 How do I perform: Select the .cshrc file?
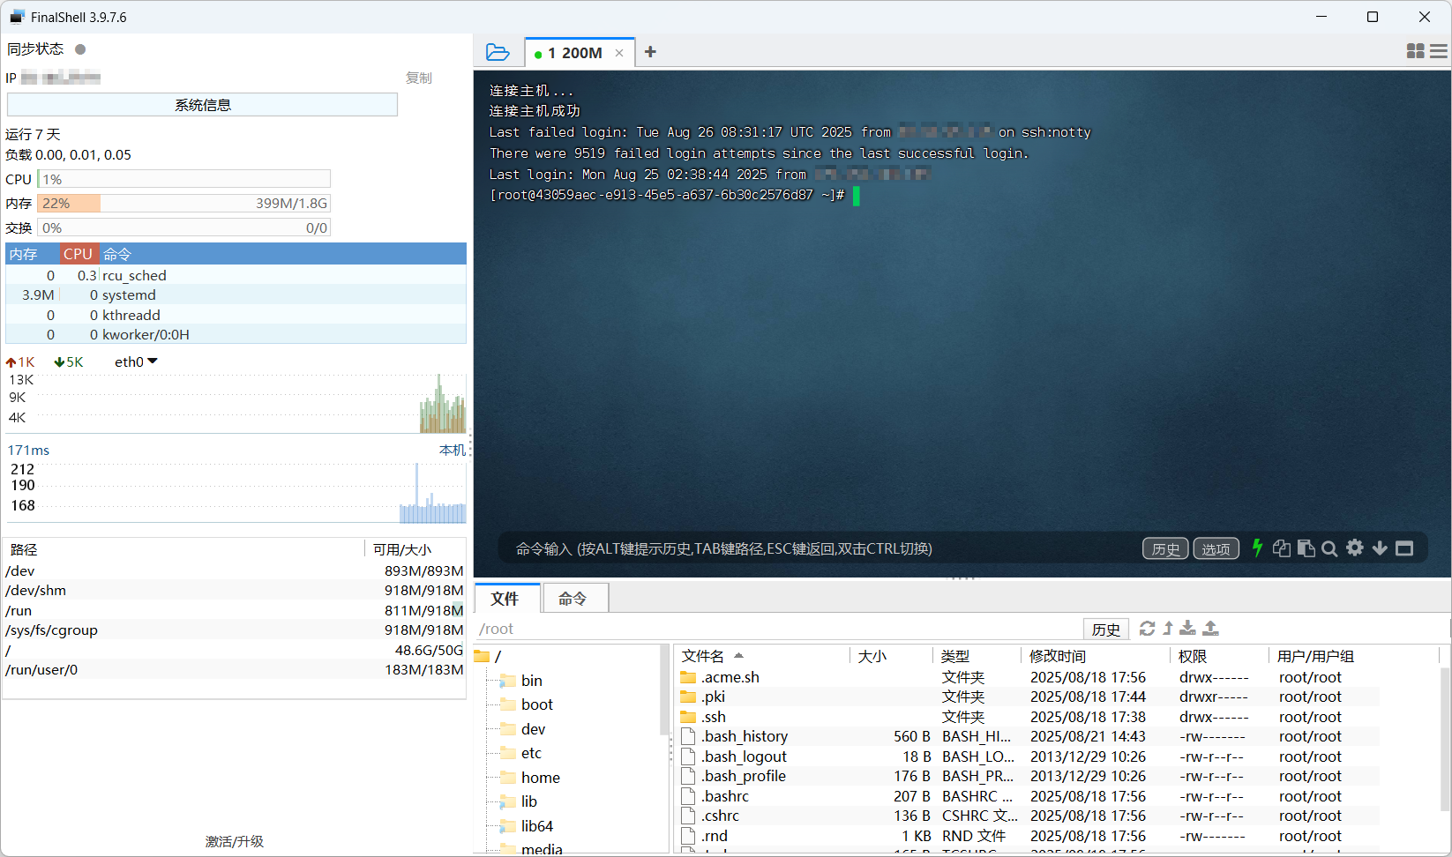pos(721,816)
